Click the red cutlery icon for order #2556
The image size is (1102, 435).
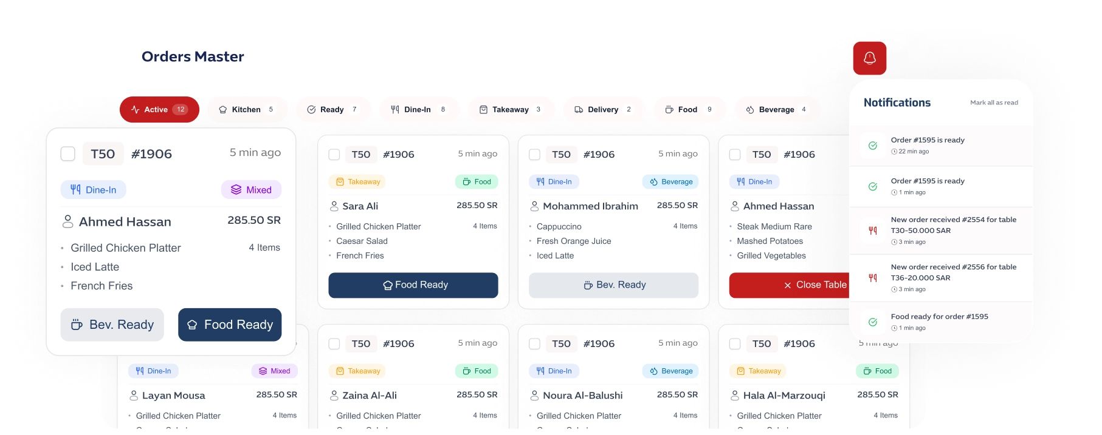pos(872,278)
